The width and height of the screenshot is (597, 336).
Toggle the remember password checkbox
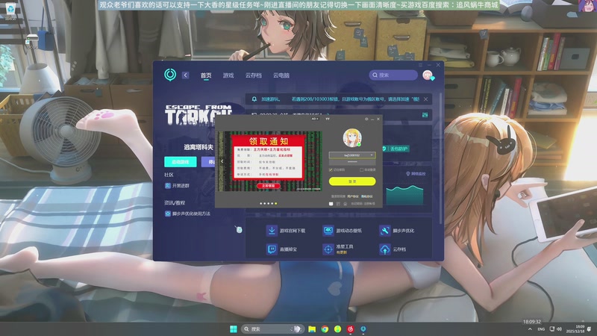point(331,170)
